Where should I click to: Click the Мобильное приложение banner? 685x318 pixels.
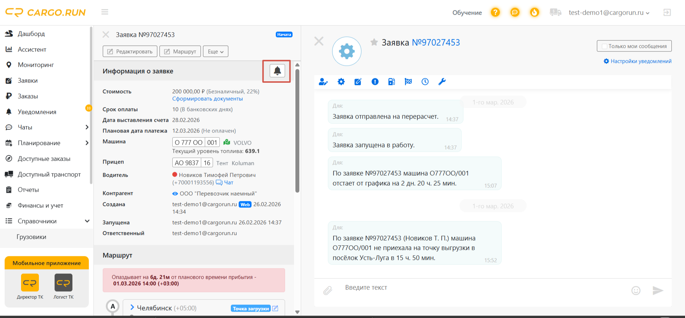click(47, 263)
